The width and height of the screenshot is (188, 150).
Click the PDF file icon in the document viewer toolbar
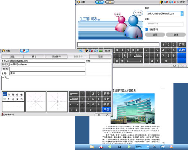[x=101, y=147]
